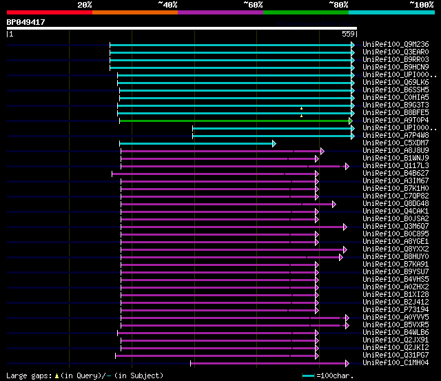Screen dimensions: 441x381
Task: Select the white BP049417 query sequence bar
Action: tap(182, 28)
